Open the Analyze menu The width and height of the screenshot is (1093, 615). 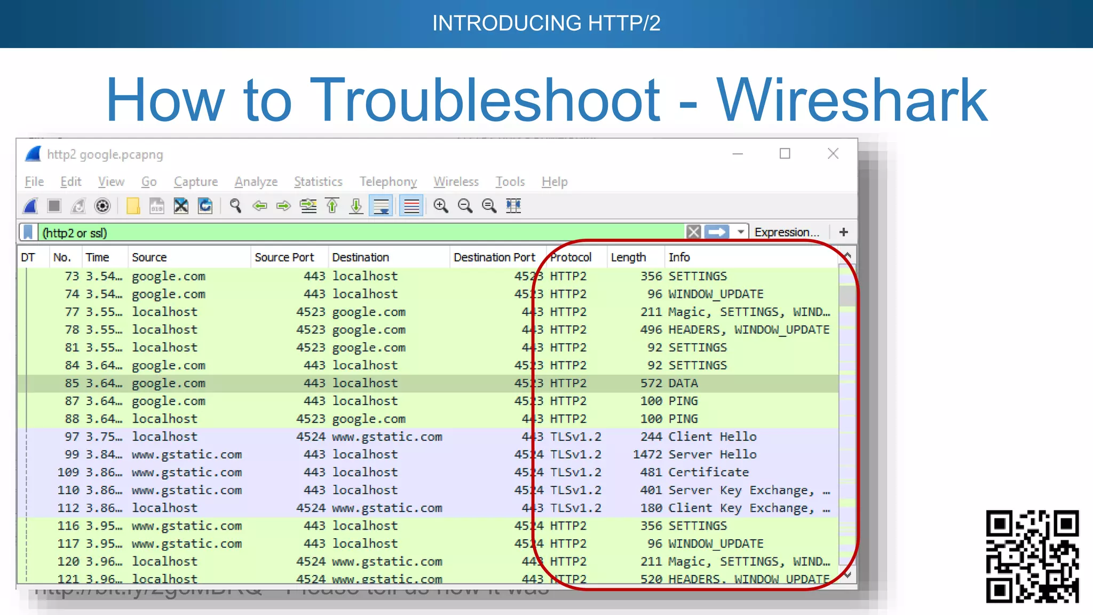pyautogui.click(x=256, y=182)
